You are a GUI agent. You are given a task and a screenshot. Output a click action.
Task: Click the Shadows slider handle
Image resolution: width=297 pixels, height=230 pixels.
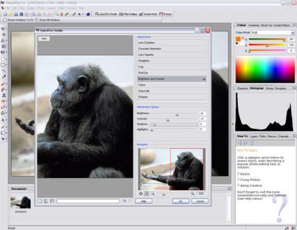click(154, 125)
